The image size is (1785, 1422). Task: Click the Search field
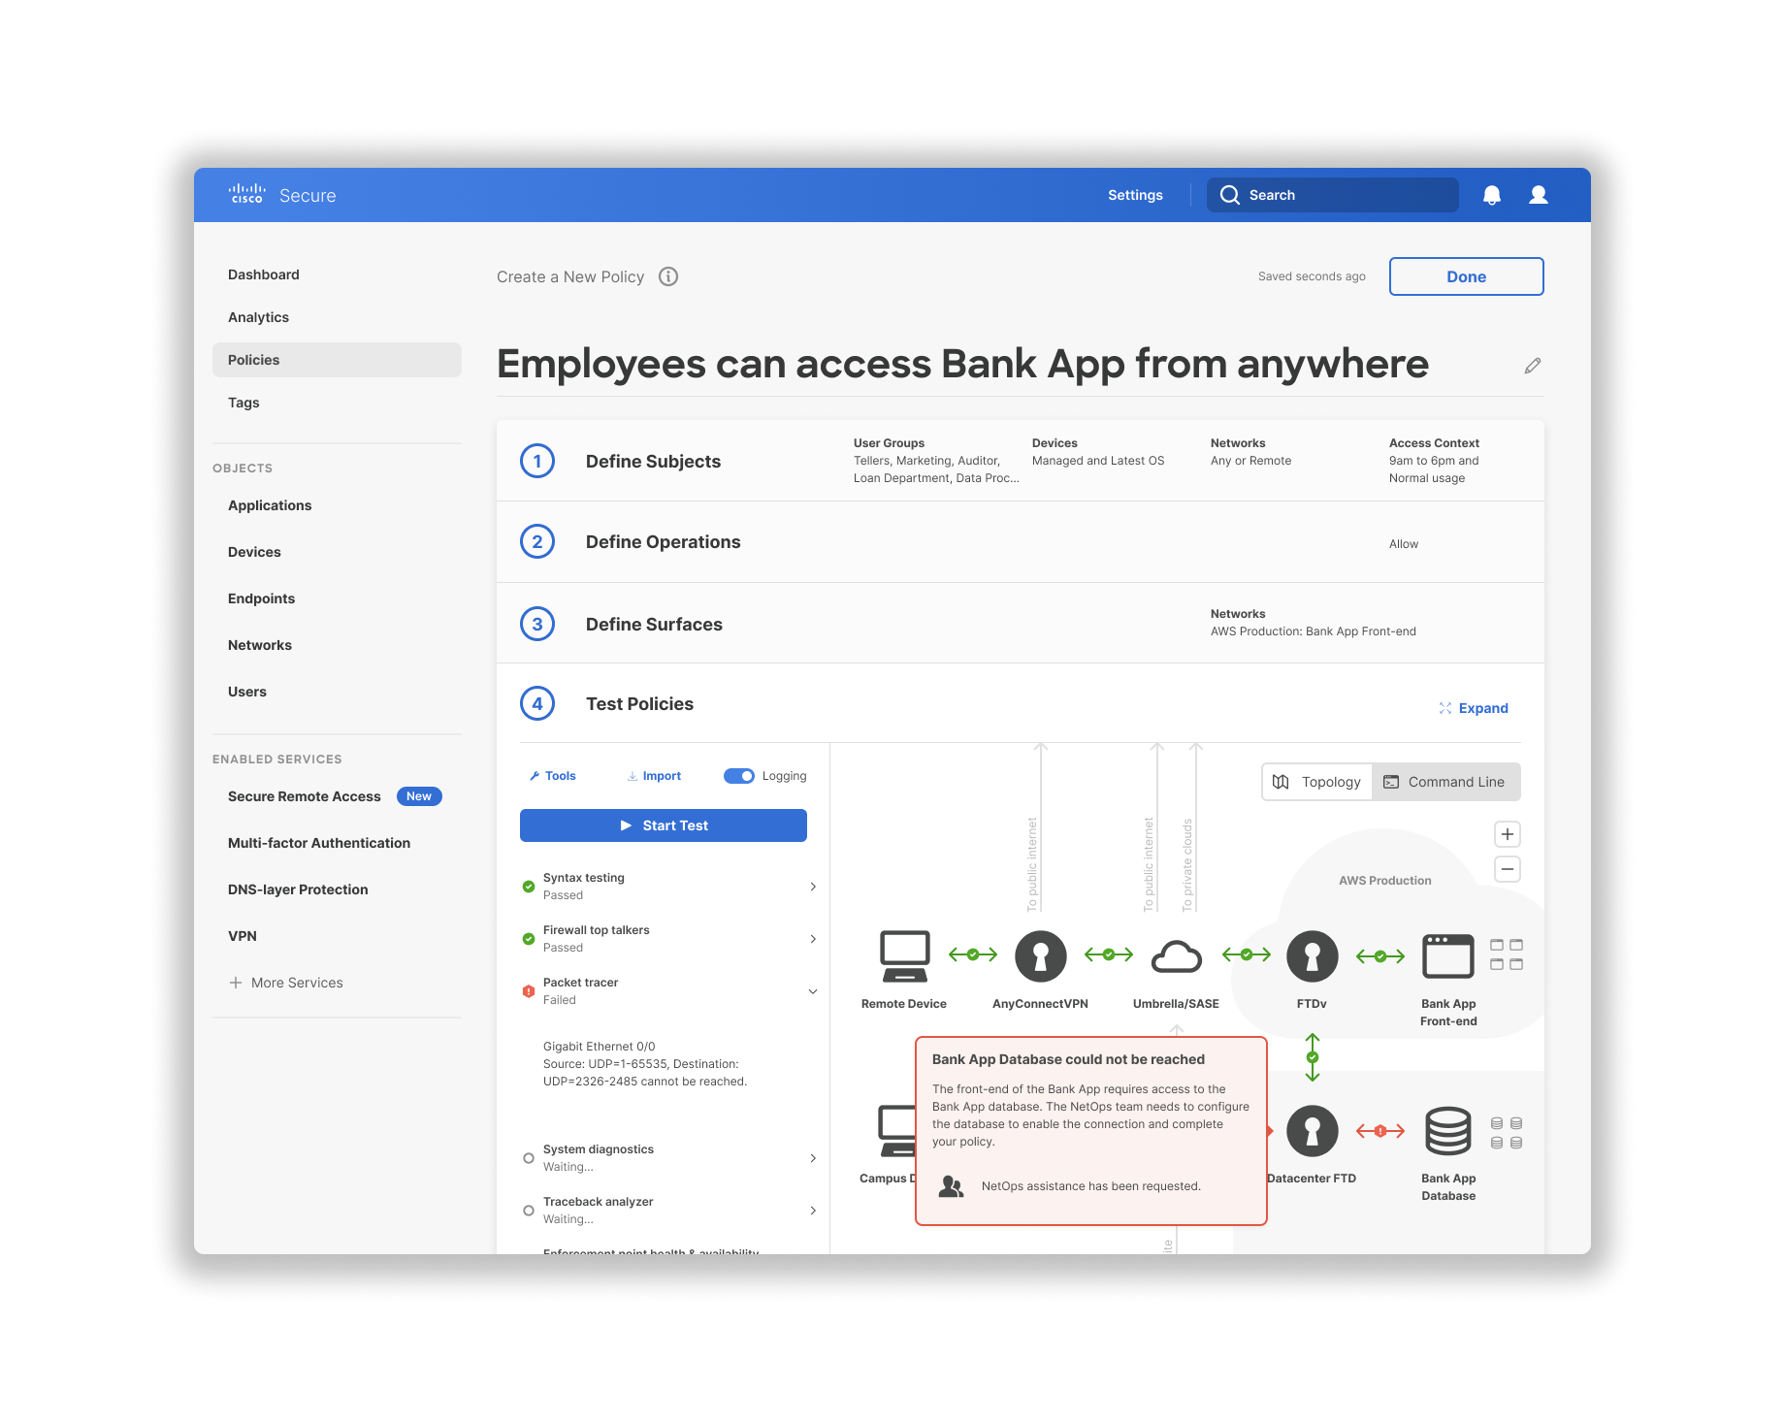(x=1333, y=195)
